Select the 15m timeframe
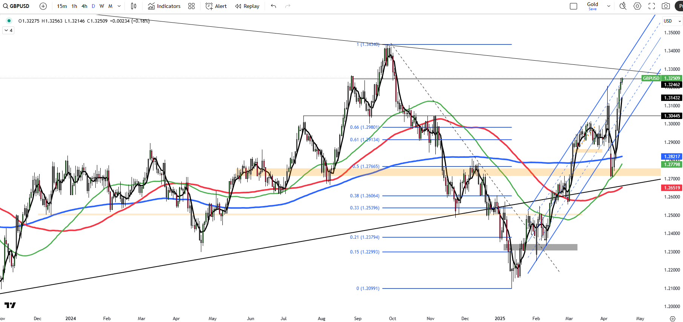The width and height of the screenshot is (683, 322). pyautogui.click(x=62, y=6)
